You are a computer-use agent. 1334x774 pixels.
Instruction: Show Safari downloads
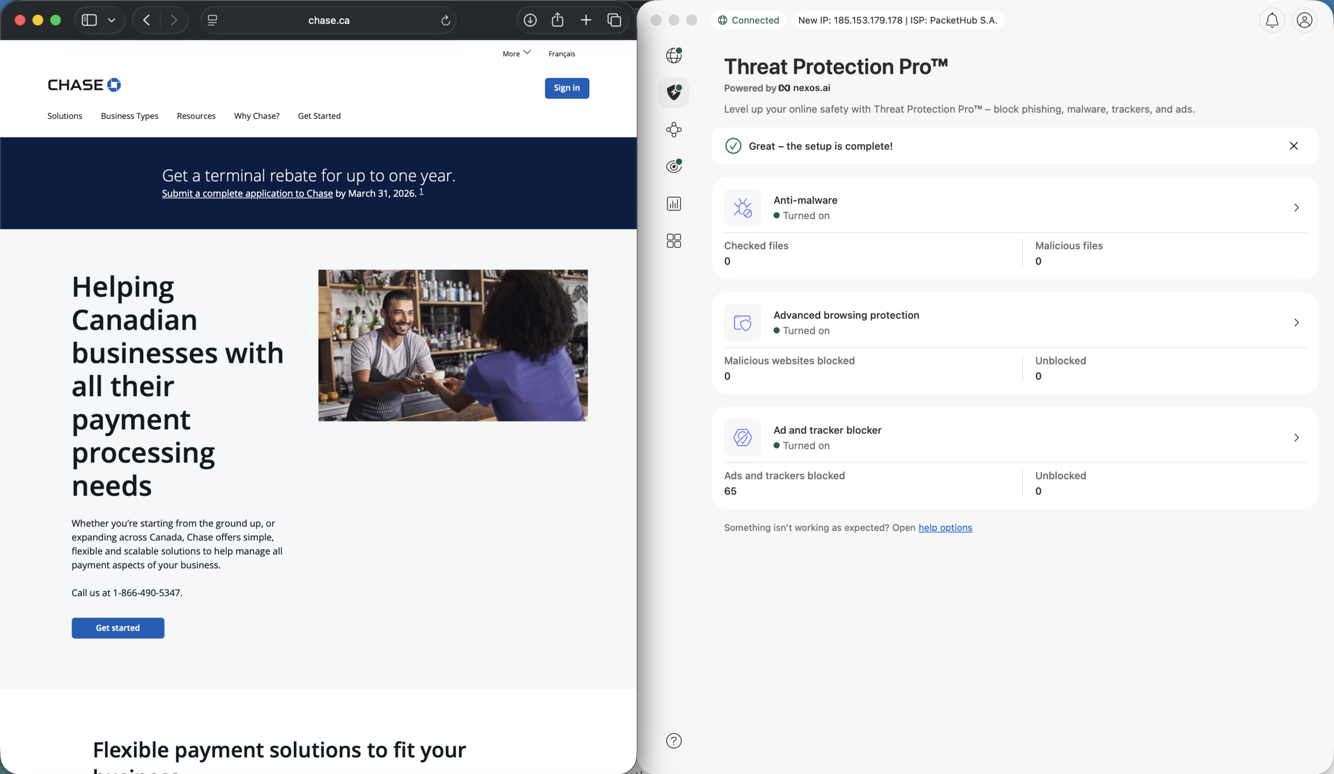coord(530,20)
